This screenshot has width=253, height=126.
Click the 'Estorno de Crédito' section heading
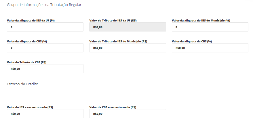coord(22,84)
